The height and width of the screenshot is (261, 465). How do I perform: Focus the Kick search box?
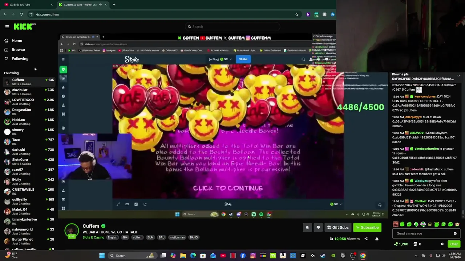232,26
